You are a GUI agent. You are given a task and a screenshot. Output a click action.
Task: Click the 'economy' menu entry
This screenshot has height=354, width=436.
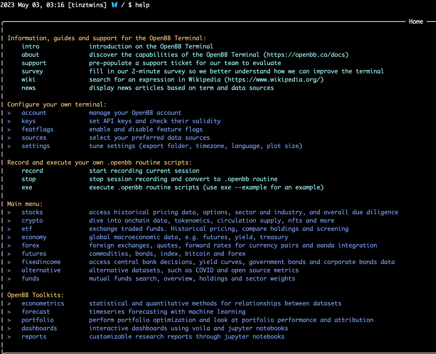tap(34, 237)
